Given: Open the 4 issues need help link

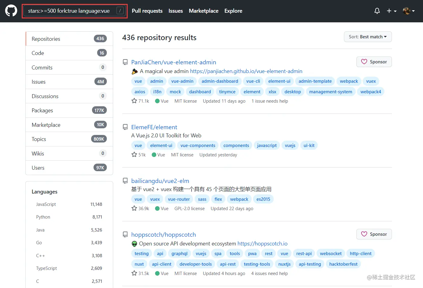Looking at the screenshot, I should (269, 274).
